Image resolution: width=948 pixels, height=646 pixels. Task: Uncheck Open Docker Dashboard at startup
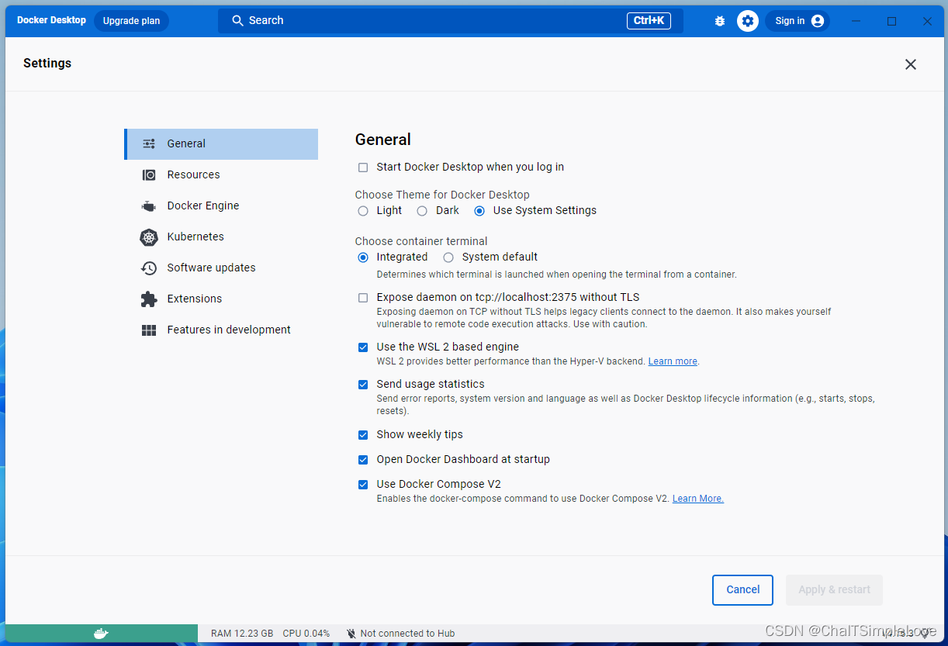[363, 460]
